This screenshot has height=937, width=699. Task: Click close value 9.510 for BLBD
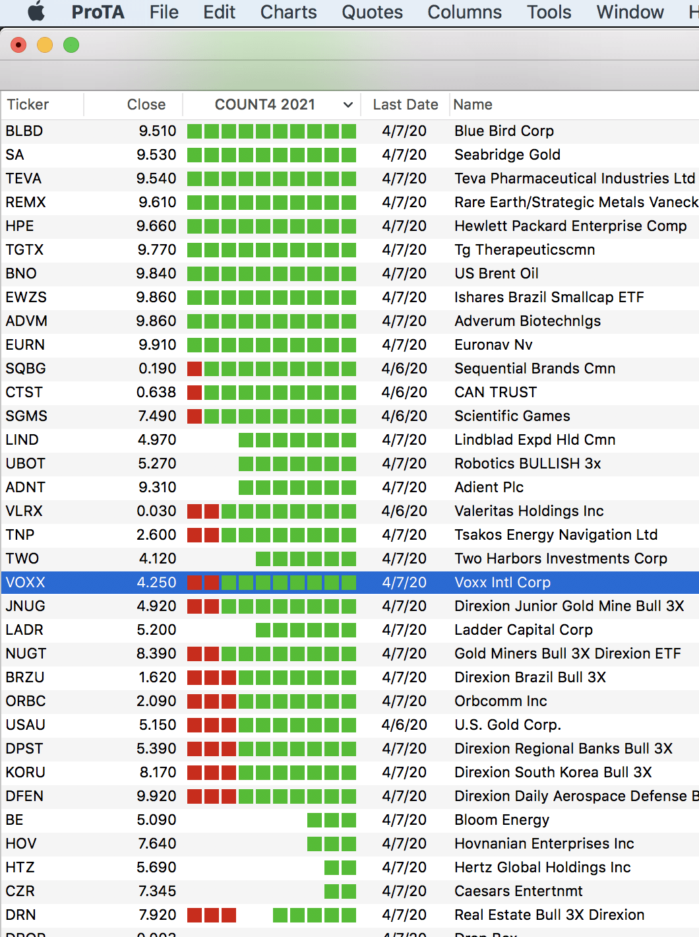[157, 131]
